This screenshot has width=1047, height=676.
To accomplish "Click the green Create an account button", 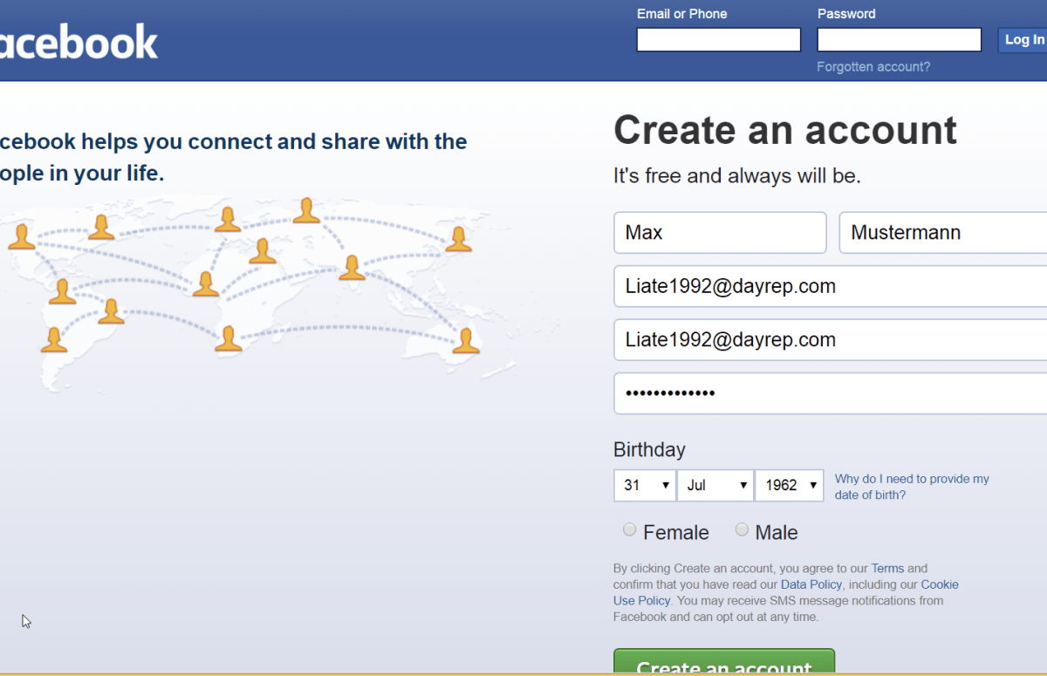I will [x=724, y=663].
